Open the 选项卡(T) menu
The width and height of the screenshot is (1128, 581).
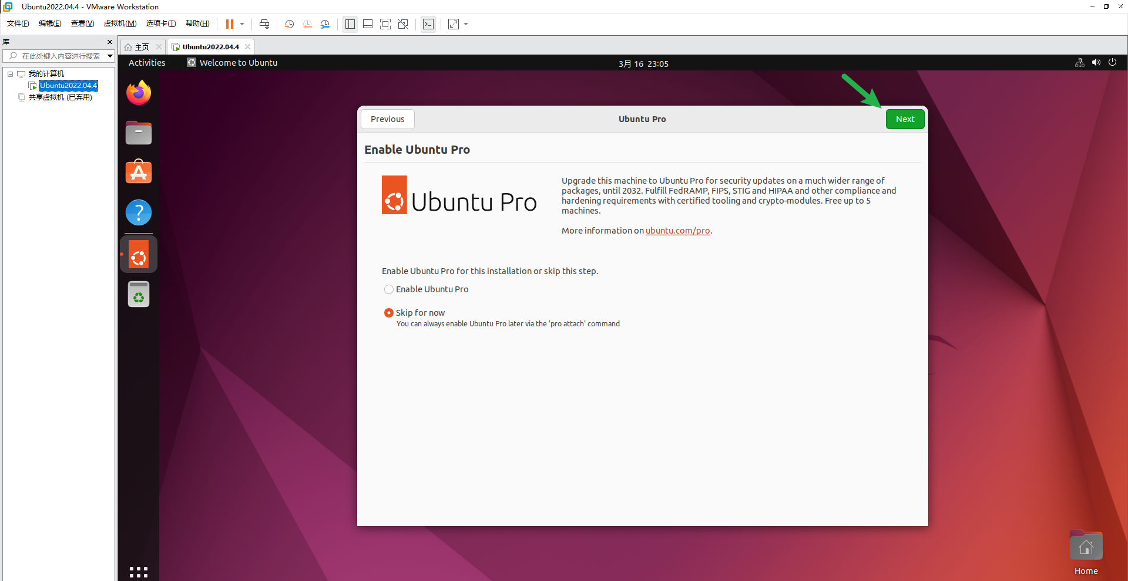161,23
